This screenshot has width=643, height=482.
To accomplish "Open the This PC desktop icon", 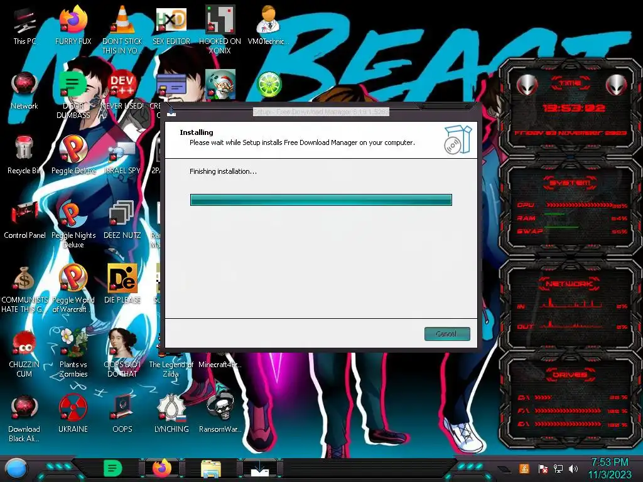I will click(24, 26).
